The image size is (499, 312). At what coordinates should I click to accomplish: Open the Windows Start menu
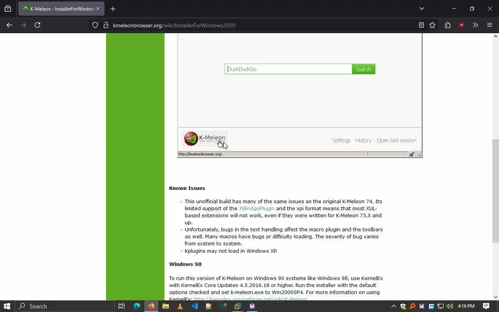7,306
